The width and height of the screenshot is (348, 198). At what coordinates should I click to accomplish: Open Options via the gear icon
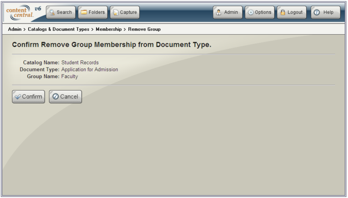click(250, 12)
